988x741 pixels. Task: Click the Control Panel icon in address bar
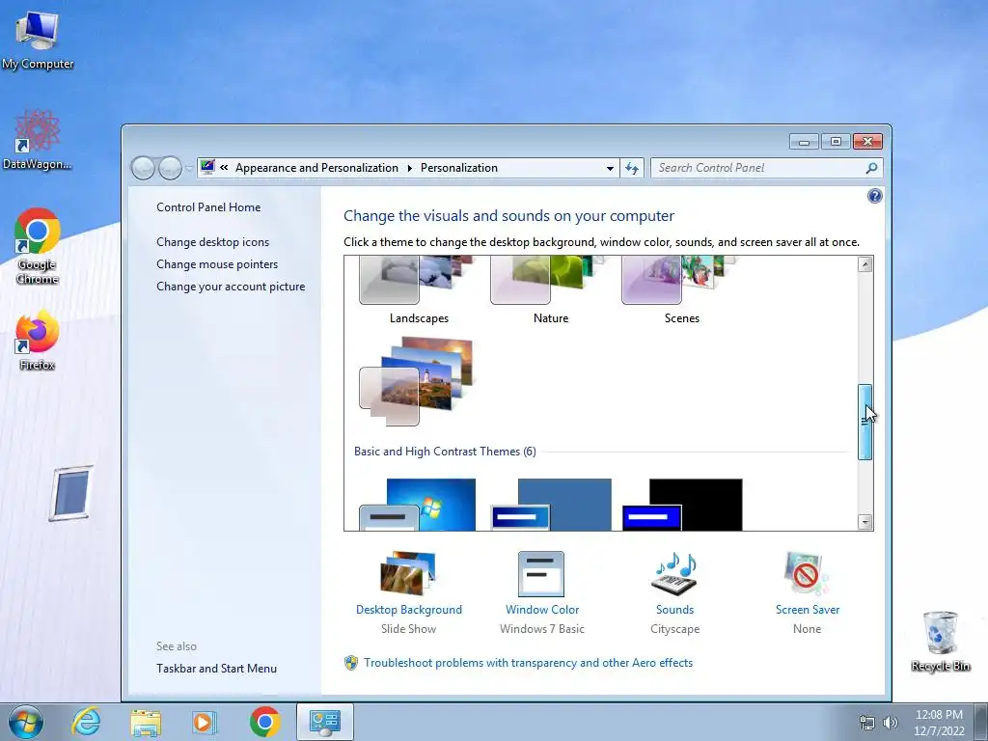click(207, 168)
